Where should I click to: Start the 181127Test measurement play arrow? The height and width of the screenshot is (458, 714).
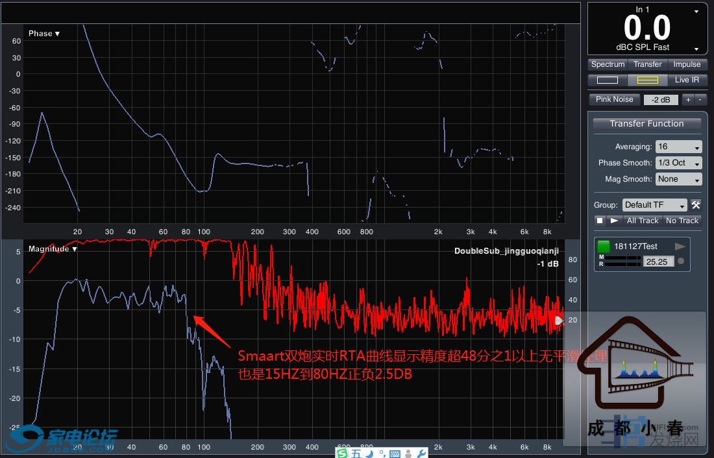coord(680,247)
